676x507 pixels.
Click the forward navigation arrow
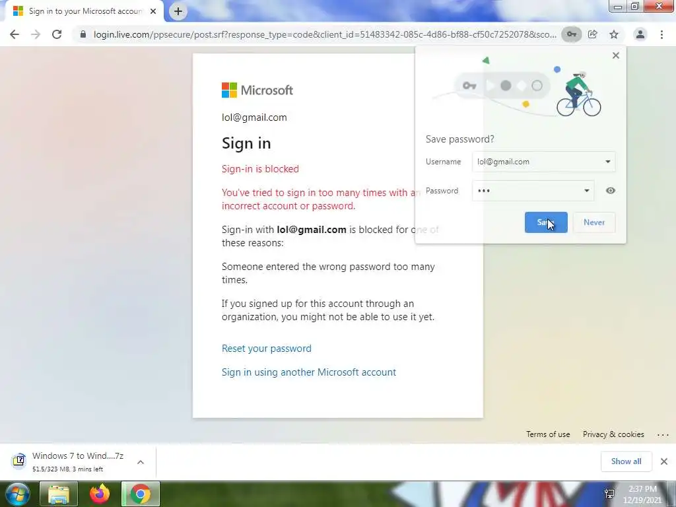pos(36,34)
